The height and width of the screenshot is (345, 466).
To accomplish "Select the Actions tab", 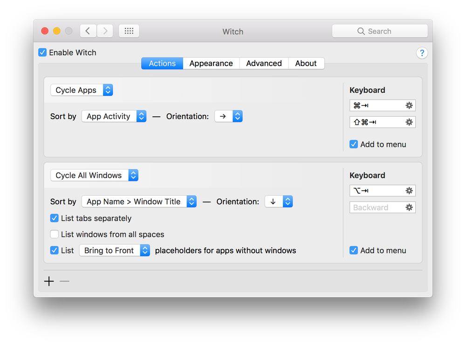I will click(x=162, y=64).
